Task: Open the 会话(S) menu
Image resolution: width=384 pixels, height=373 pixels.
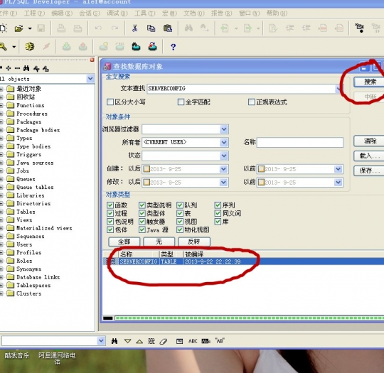Action: (90, 13)
